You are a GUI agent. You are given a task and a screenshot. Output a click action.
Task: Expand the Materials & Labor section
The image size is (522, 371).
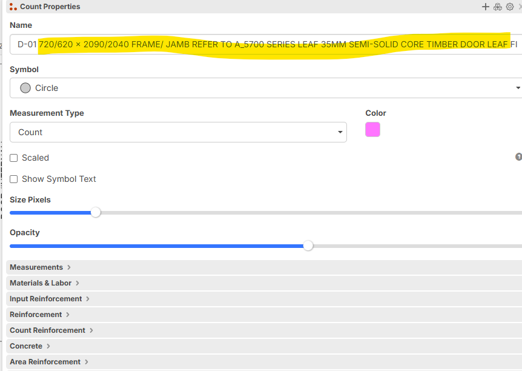coord(264,283)
